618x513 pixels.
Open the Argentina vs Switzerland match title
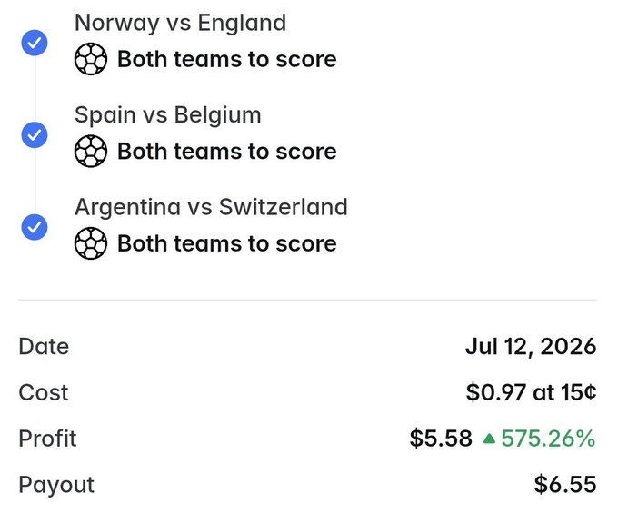pos(211,207)
